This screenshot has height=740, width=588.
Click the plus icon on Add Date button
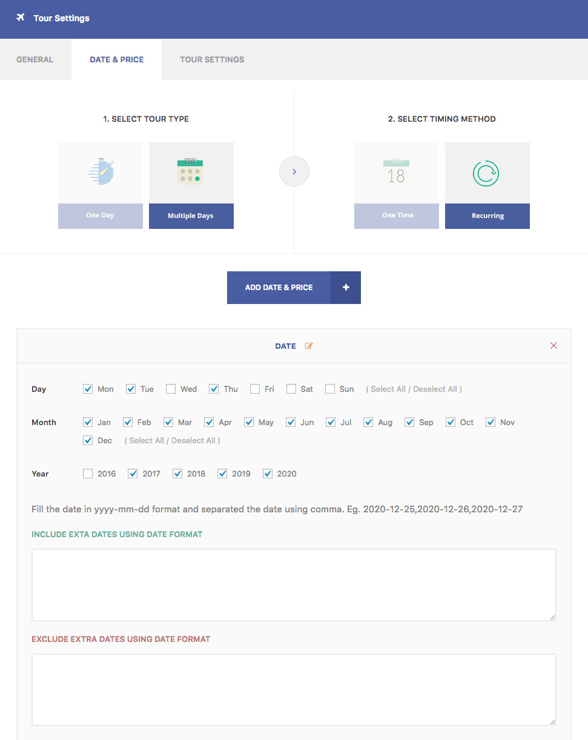point(346,288)
